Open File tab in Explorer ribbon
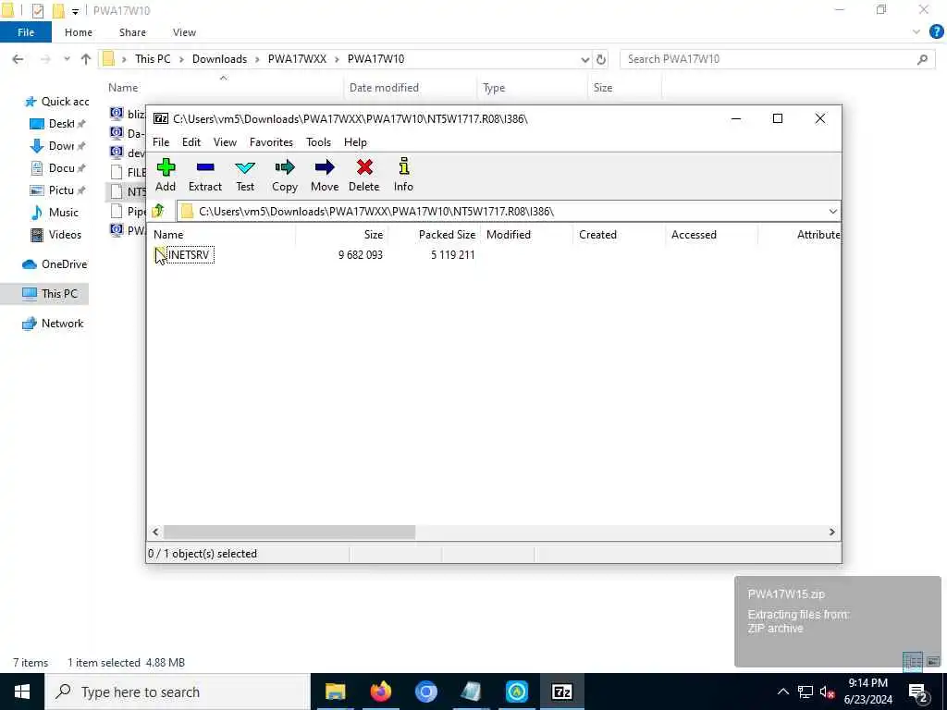 point(25,32)
